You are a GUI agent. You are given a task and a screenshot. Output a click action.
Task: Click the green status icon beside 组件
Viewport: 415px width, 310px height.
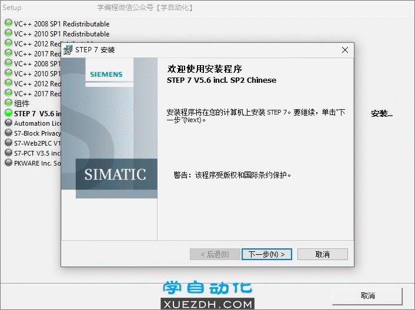[8, 102]
